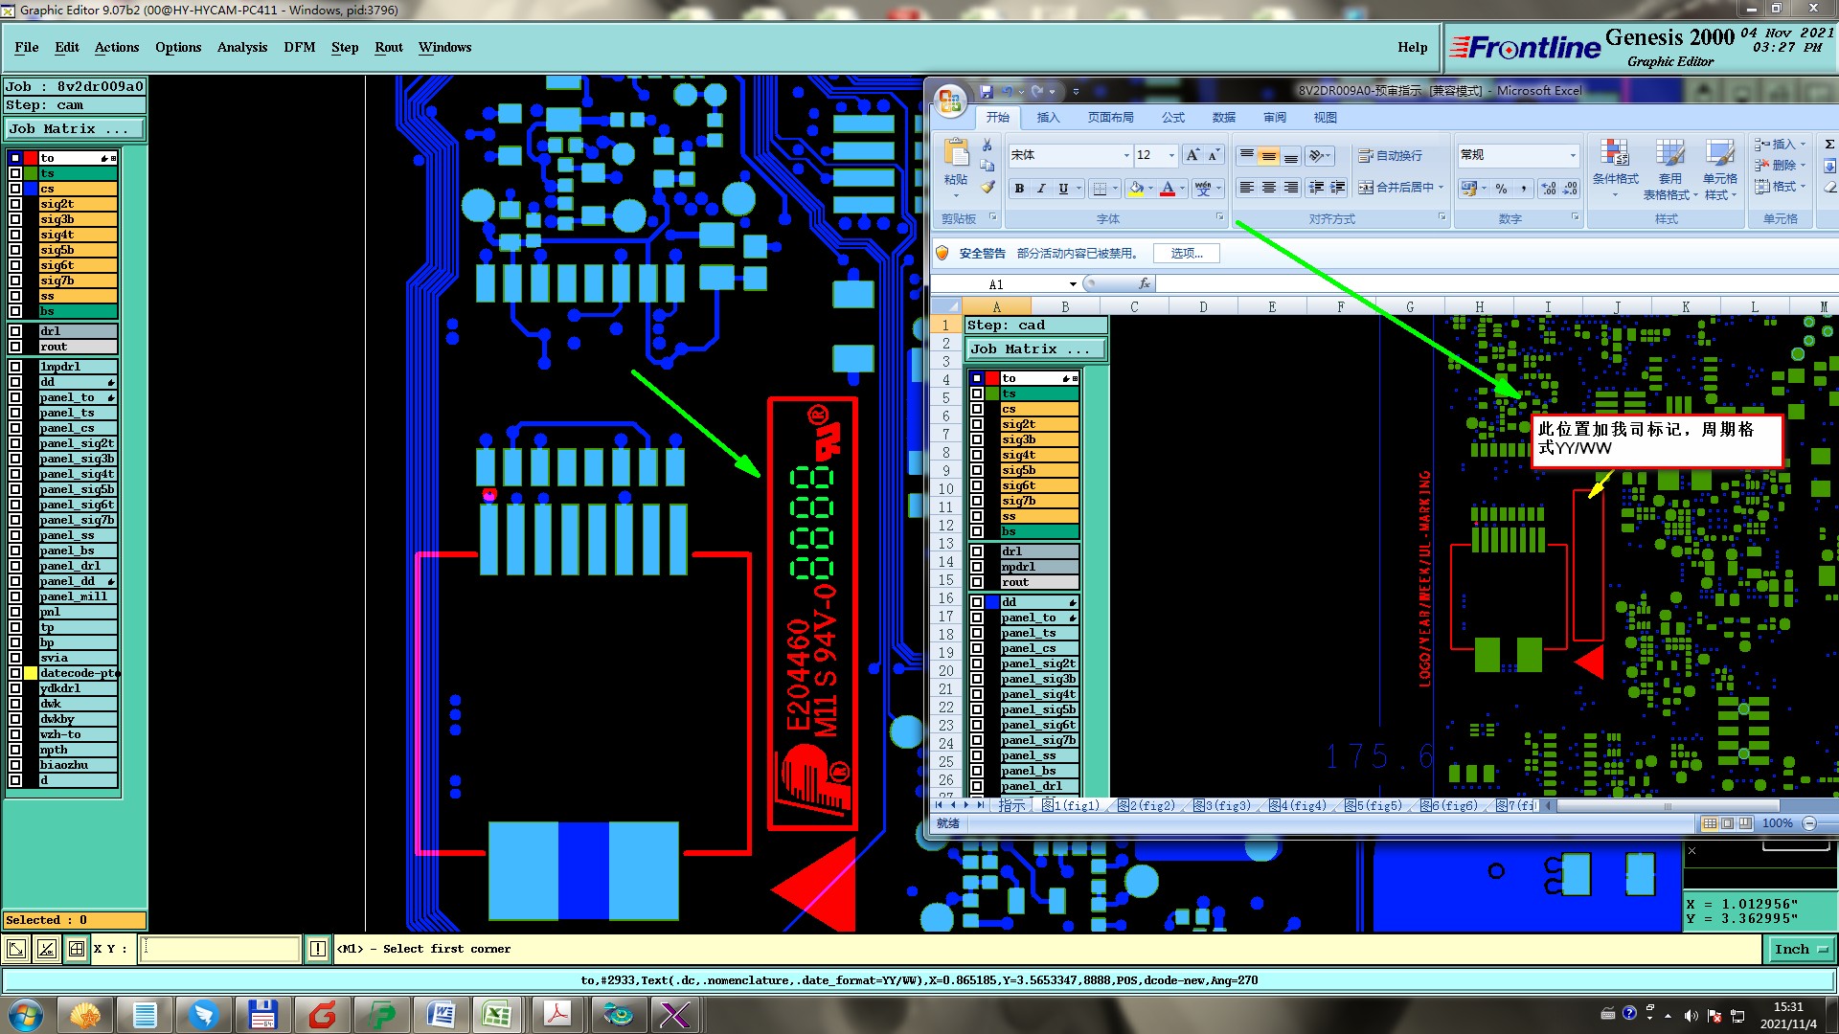1839x1034 pixels.
Task: Click the 选项... security warning button
Action: pyautogui.click(x=1187, y=253)
